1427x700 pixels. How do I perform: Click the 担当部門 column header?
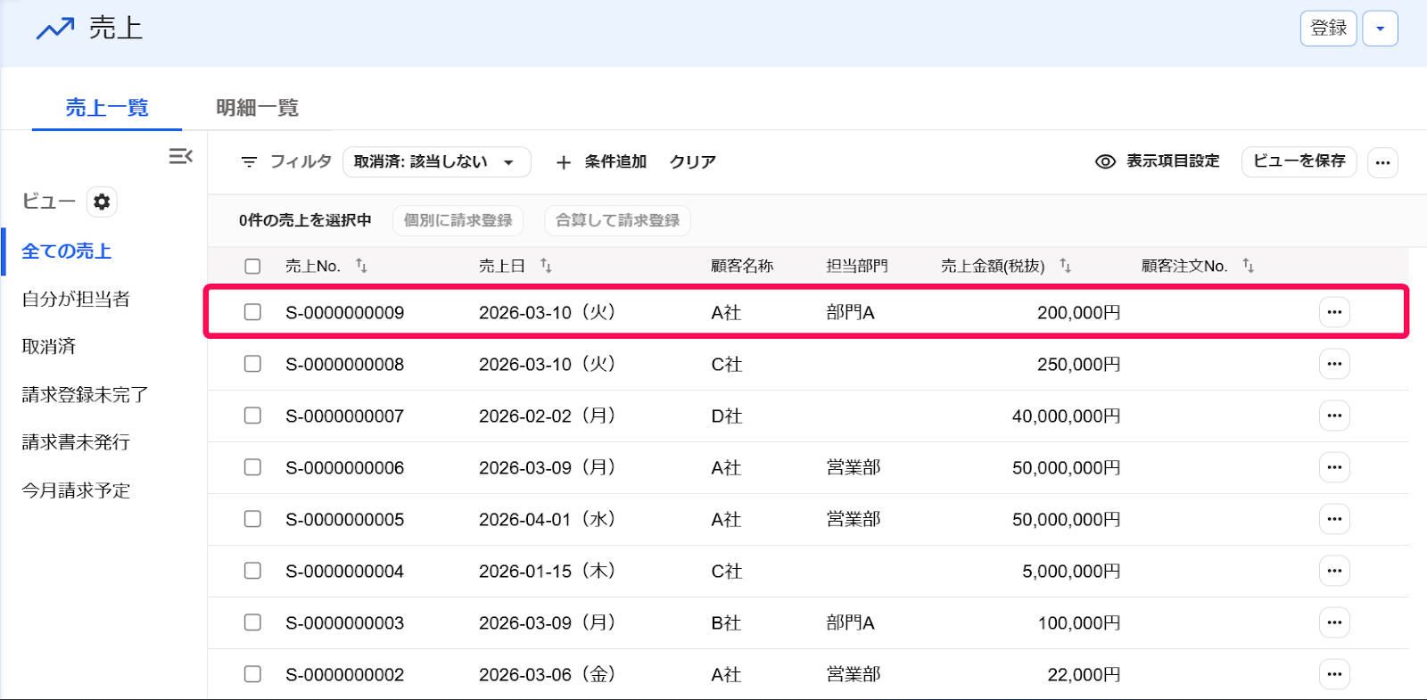click(857, 266)
